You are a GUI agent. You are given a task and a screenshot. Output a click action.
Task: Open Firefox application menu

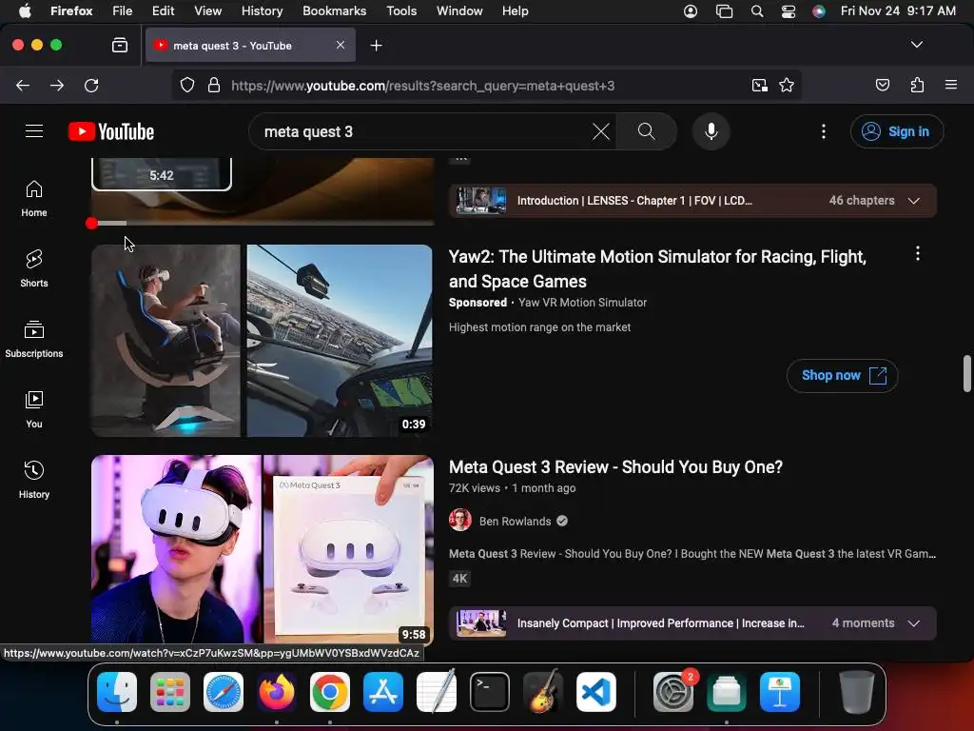pos(951,85)
